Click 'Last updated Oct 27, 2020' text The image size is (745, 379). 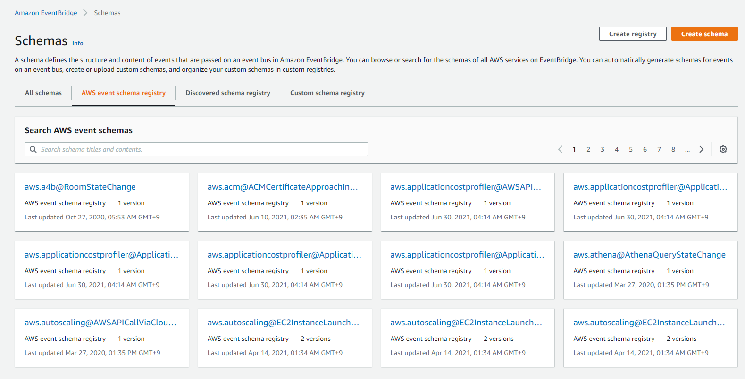pyautogui.click(x=92, y=217)
